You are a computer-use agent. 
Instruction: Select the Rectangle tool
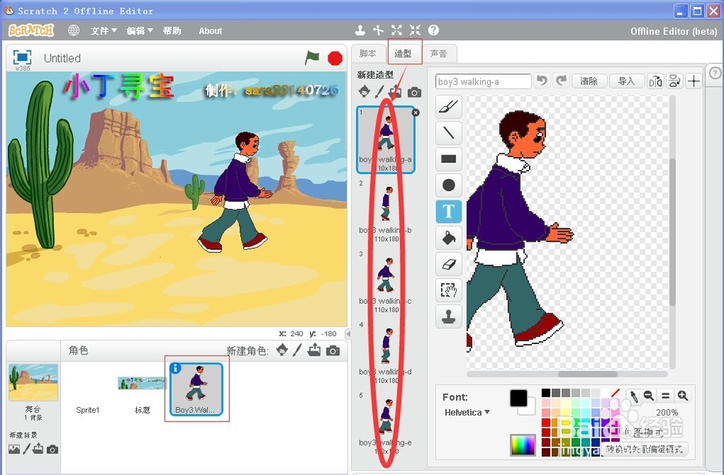449,159
